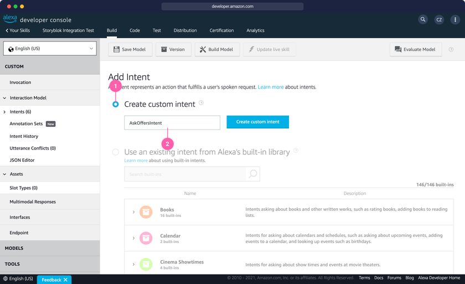Open the Docs footer link
This screenshot has height=284, width=465.
[379, 278]
